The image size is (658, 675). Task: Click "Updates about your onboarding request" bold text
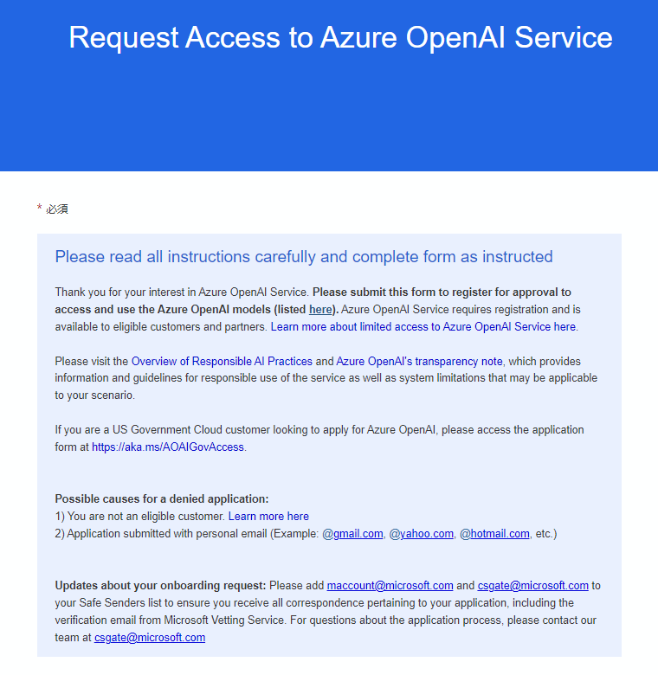click(x=160, y=586)
